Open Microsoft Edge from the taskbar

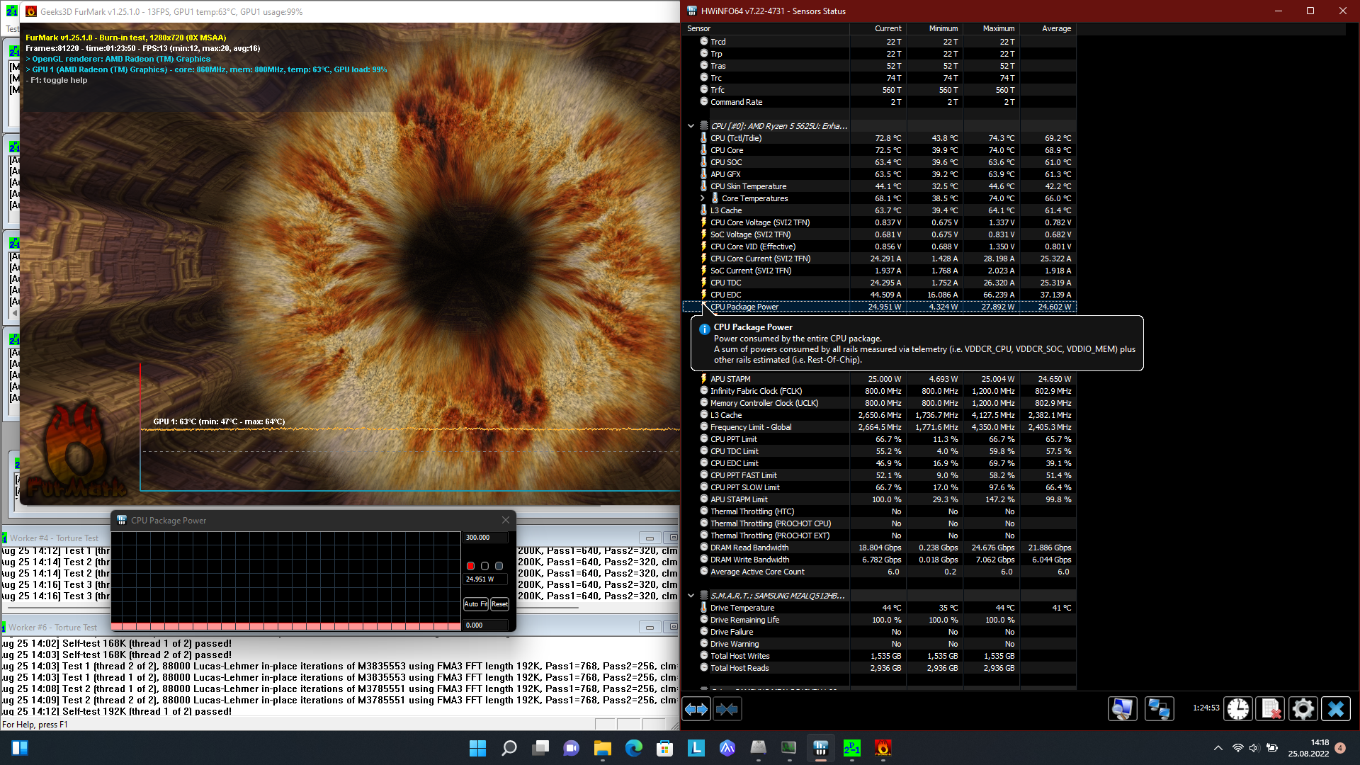(633, 748)
